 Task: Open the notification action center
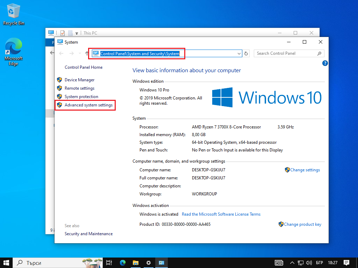(x=346, y=263)
